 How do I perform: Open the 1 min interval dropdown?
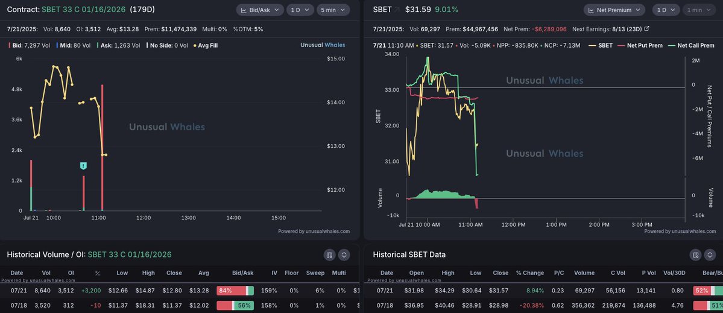click(x=699, y=10)
